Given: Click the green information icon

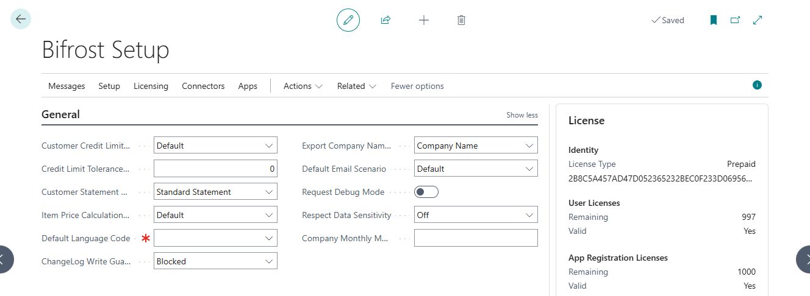Looking at the screenshot, I should pos(757,85).
